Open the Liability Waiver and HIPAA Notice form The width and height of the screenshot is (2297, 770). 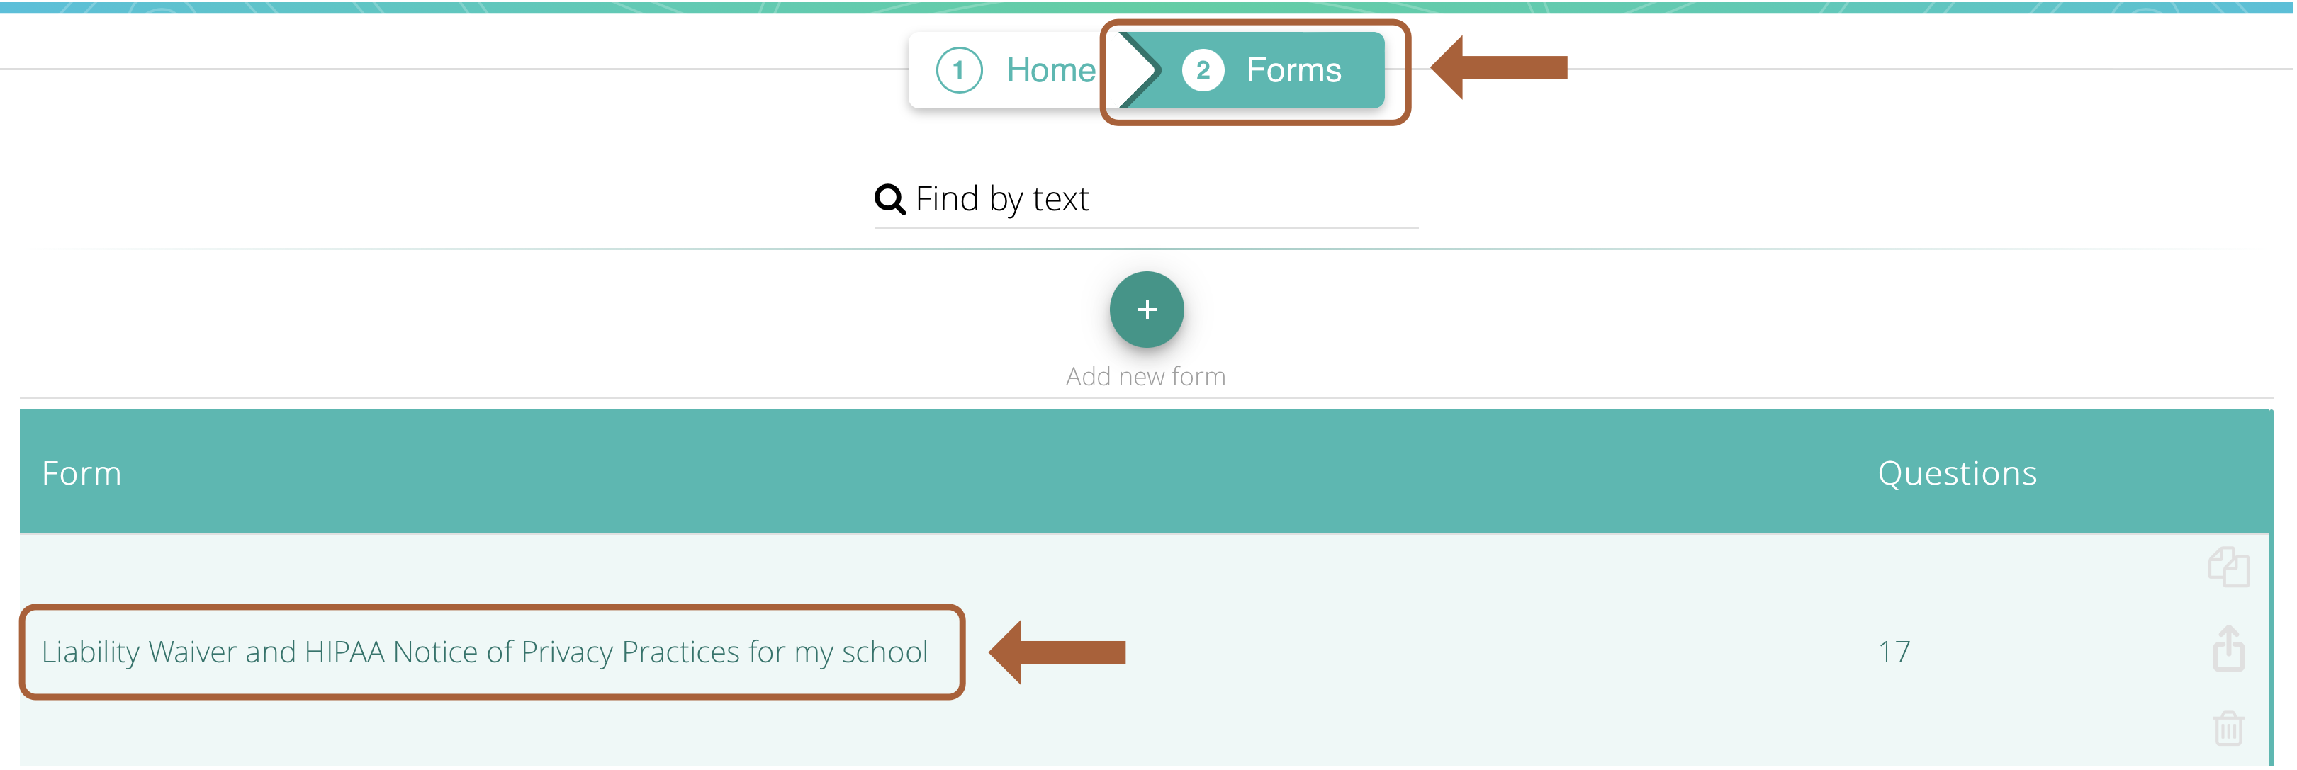click(x=485, y=652)
